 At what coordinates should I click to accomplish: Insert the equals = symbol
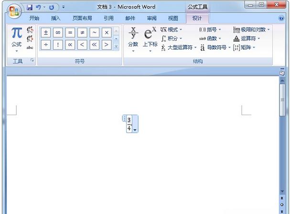[70, 32]
